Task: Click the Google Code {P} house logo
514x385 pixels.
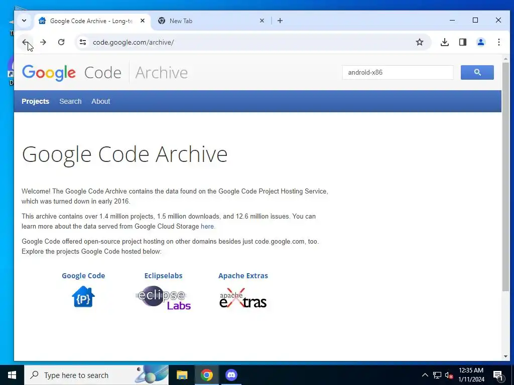Action: pos(83,297)
